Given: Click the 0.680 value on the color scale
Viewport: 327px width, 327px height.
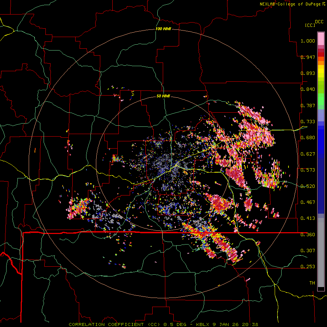Looking at the screenshot, I should [308, 138].
